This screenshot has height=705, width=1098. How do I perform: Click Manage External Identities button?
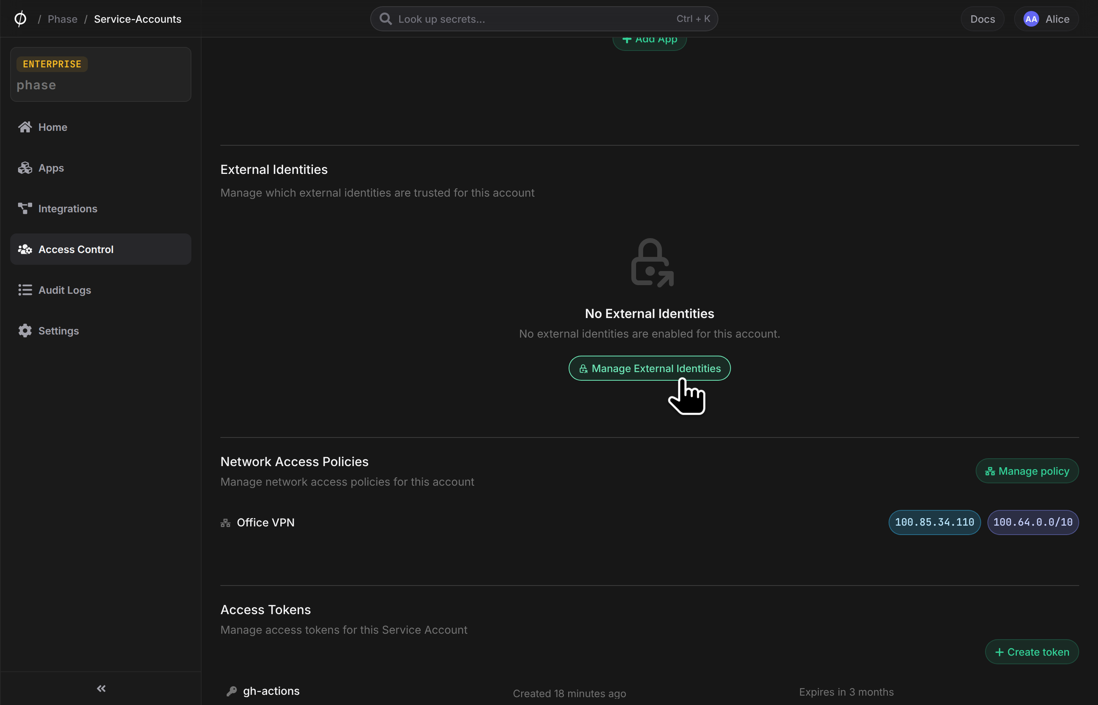coord(649,368)
